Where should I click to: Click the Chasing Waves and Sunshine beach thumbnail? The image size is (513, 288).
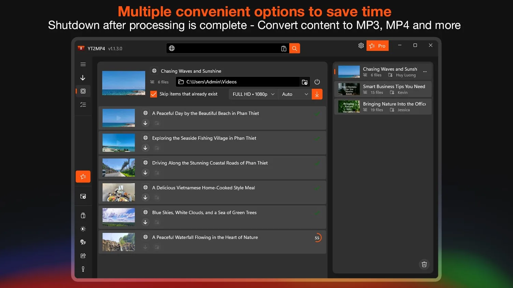coord(124,83)
